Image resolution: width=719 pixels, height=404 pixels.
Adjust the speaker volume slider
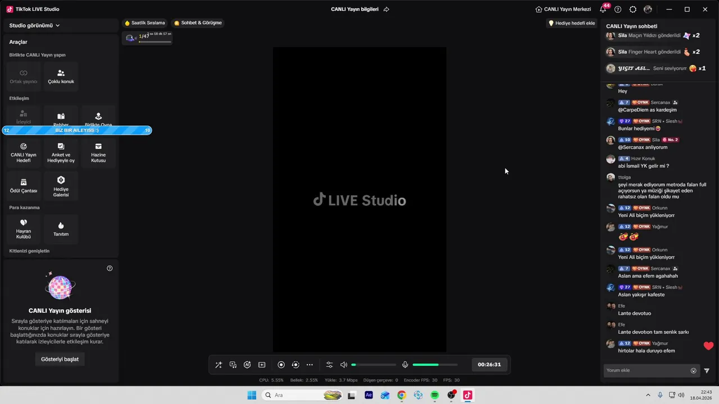374,365
